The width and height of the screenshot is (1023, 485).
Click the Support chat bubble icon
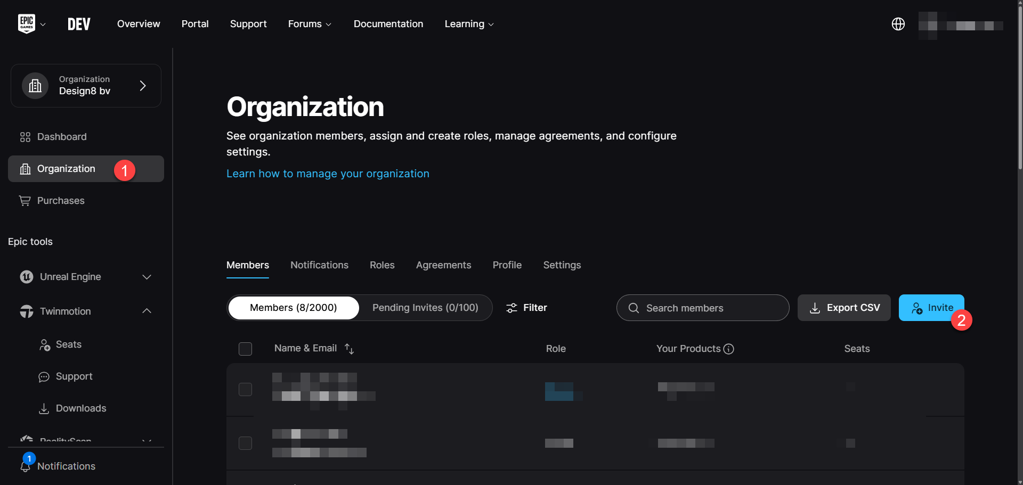[x=44, y=377]
